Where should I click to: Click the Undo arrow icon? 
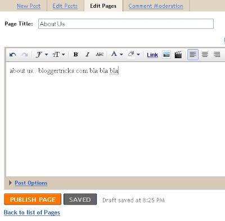pyautogui.click(x=13, y=55)
